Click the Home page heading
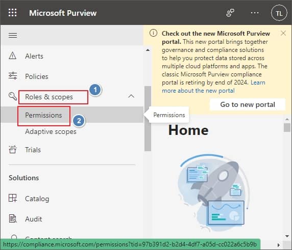Viewport: 292px width, 250px height. click(x=188, y=130)
